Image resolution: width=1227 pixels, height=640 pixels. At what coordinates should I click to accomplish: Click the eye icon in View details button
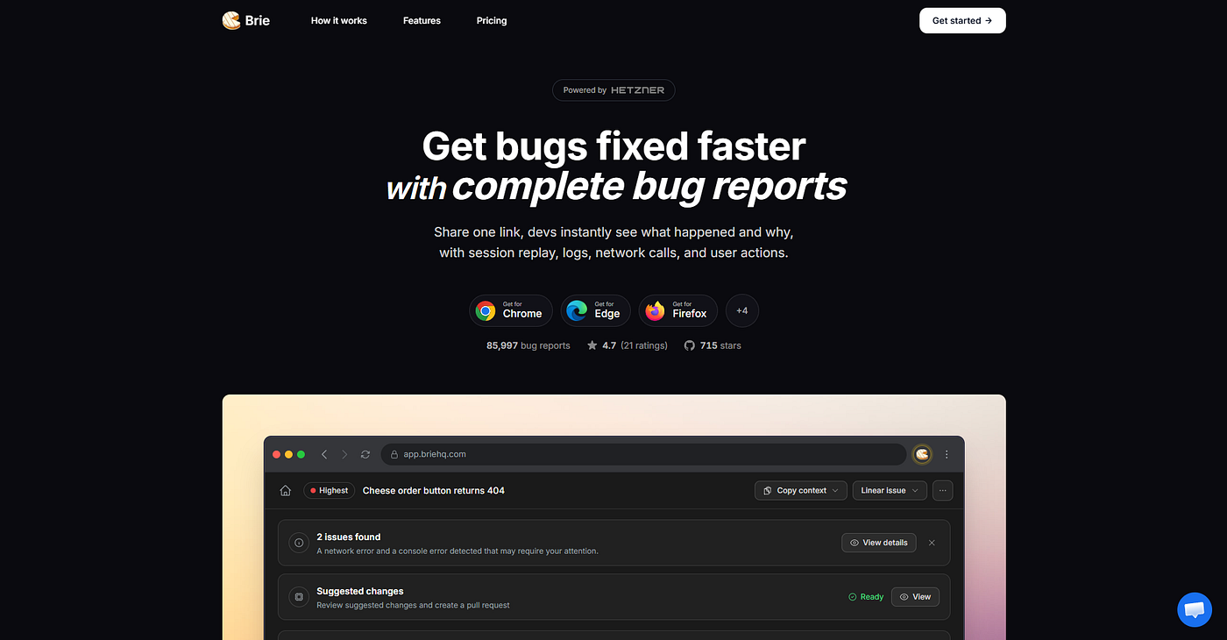pyautogui.click(x=855, y=543)
